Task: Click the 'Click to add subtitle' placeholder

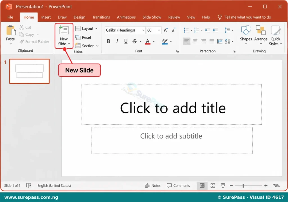Action: (x=172, y=140)
